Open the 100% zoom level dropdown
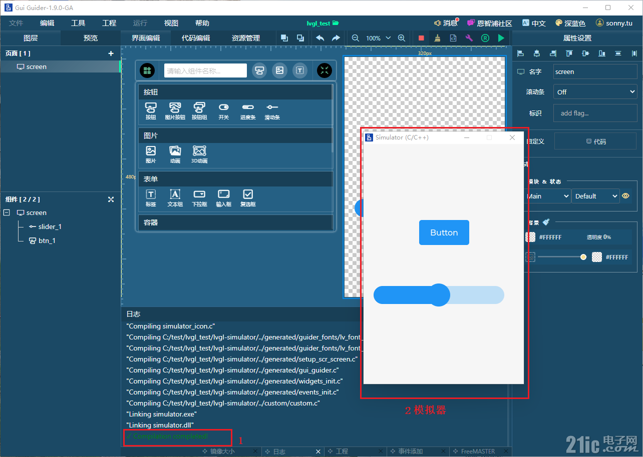643x457 pixels. tap(378, 38)
